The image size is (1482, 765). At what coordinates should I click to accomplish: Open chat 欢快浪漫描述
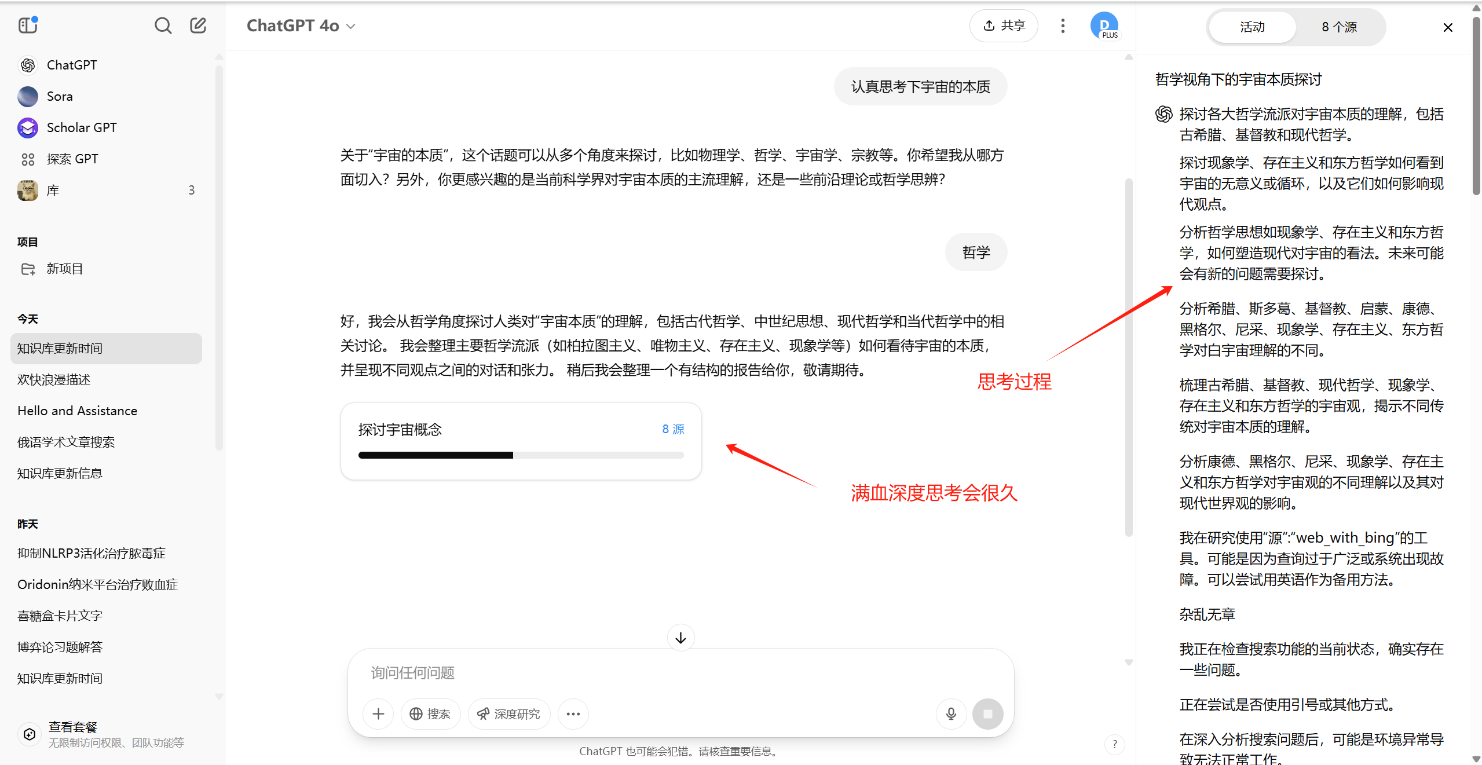[107, 380]
